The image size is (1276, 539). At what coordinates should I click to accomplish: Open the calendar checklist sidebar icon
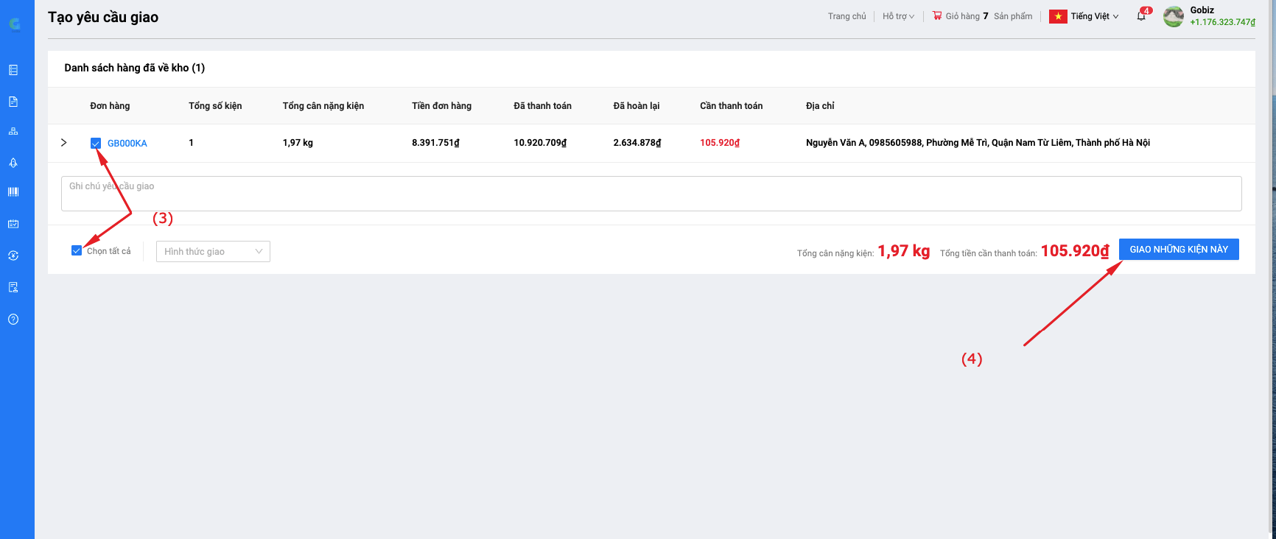[13, 224]
